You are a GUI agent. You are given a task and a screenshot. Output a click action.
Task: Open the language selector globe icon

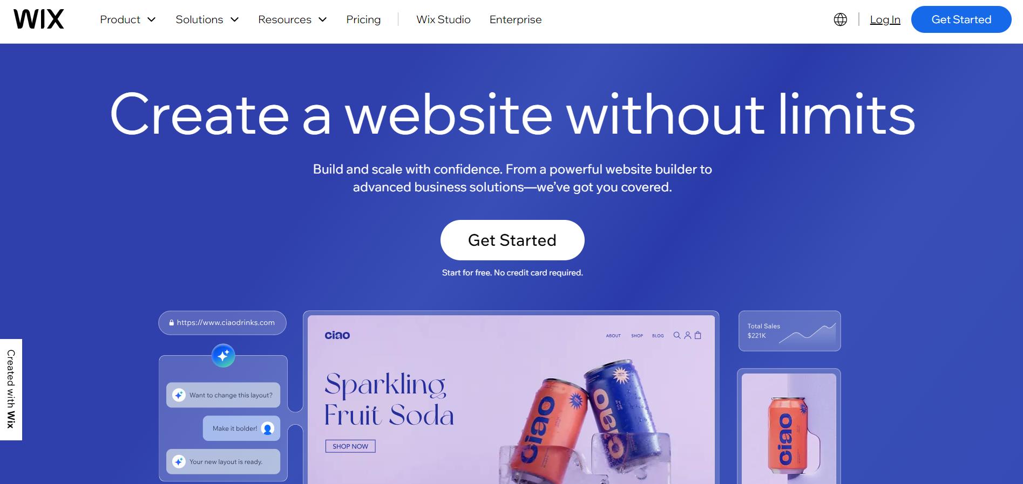point(840,19)
